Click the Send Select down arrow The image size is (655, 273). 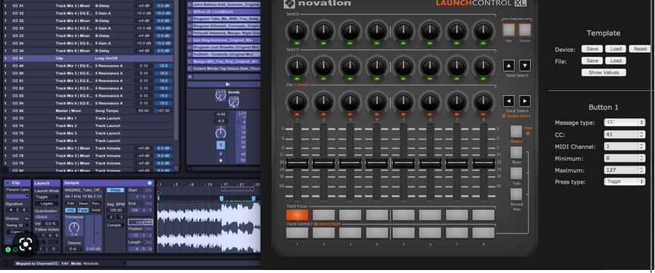pyautogui.click(x=525, y=66)
